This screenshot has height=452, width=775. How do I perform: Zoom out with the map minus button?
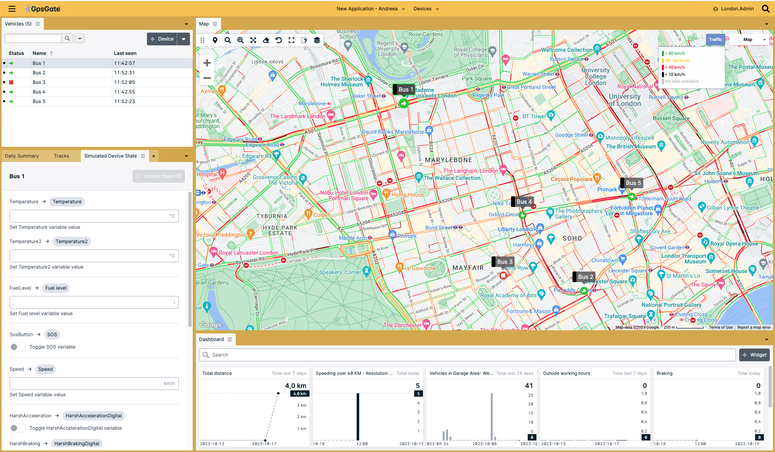207,78
